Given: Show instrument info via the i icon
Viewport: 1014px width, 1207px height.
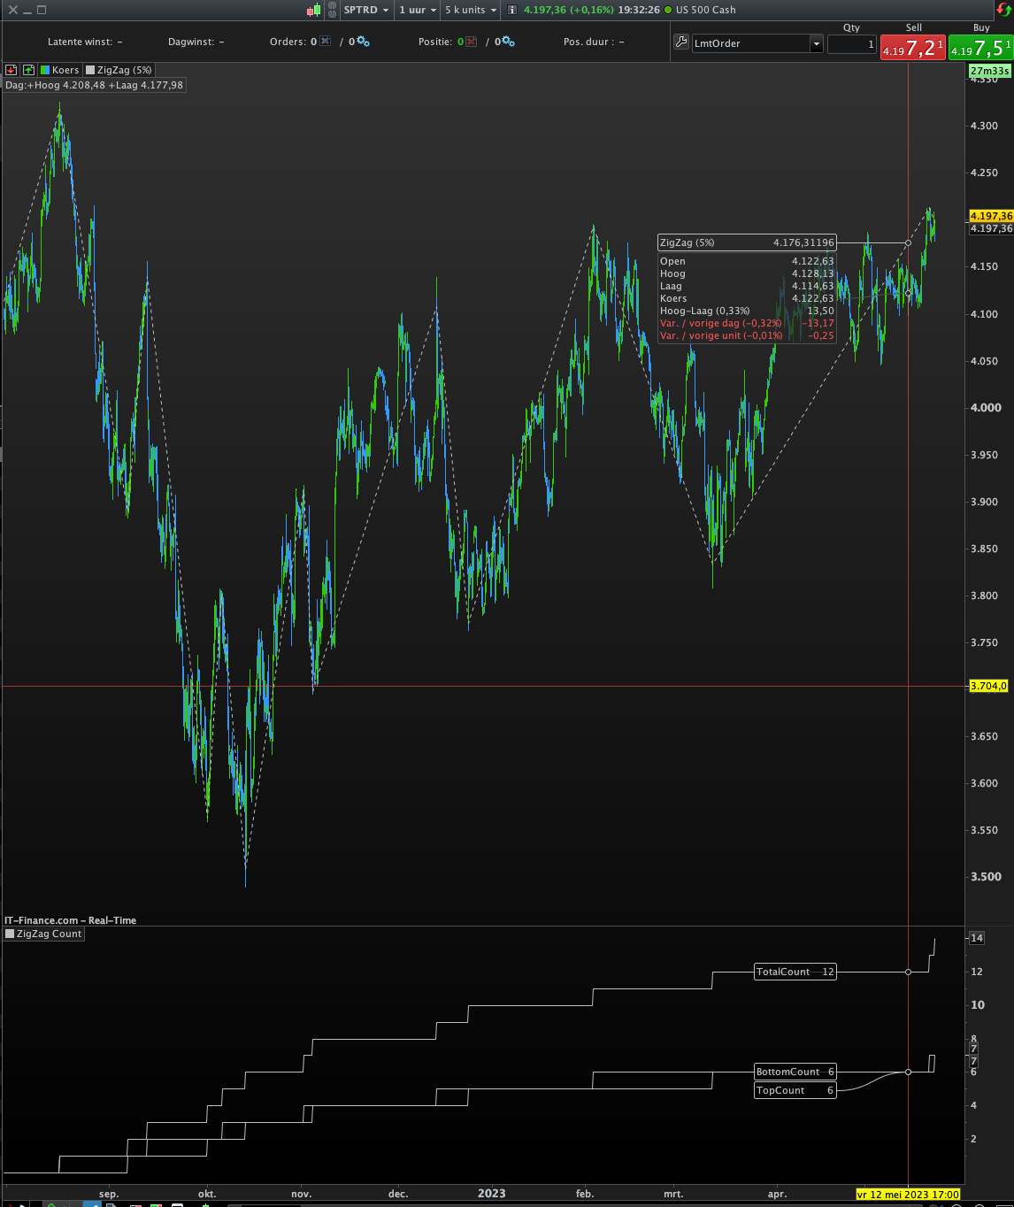Looking at the screenshot, I should [512, 10].
